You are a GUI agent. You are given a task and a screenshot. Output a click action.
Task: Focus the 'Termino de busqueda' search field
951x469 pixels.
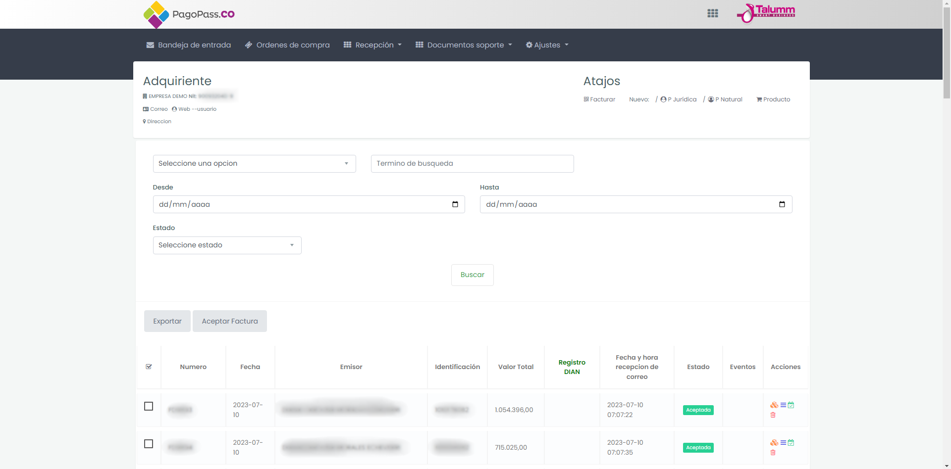click(472, 164)
